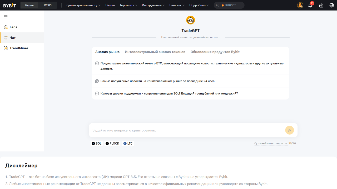Screen dimensions: 337x189
Task: Click the SUIUSDT search box
Action: [x=229, y=5]
